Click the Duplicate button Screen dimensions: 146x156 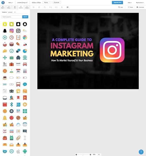(x=57, y=2)
